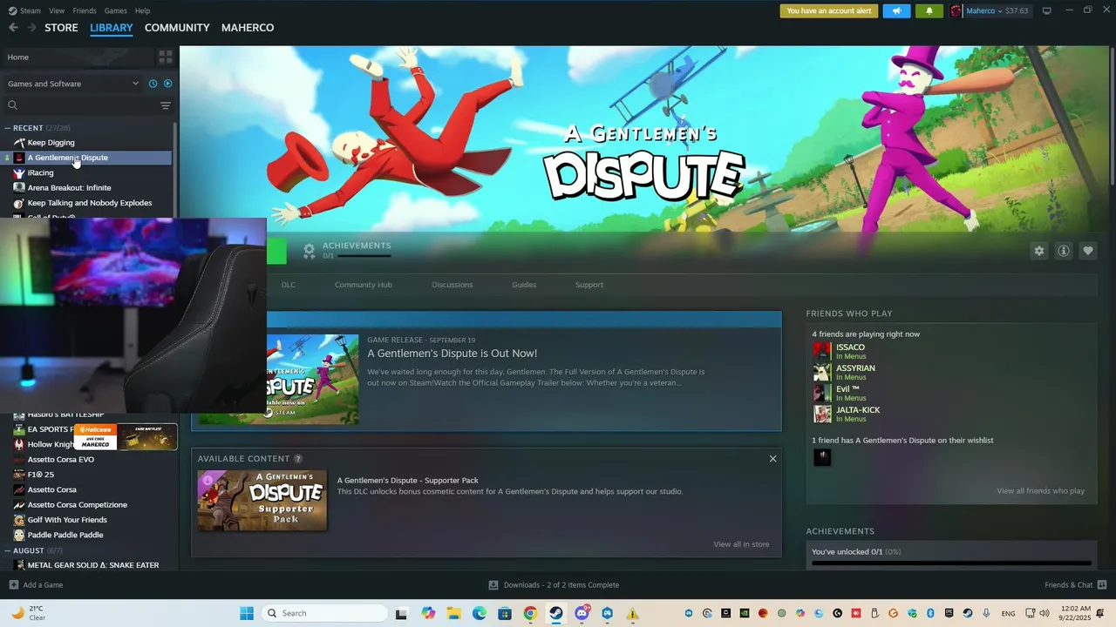Sort library by recent activity clock icon
This screenshot has width=1116, height=627.
click(x=153, y=84)
